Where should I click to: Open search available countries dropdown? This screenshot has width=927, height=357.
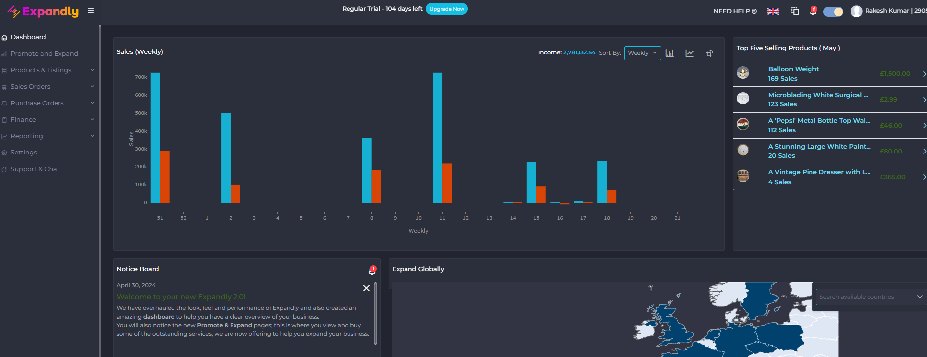point(870,297)
